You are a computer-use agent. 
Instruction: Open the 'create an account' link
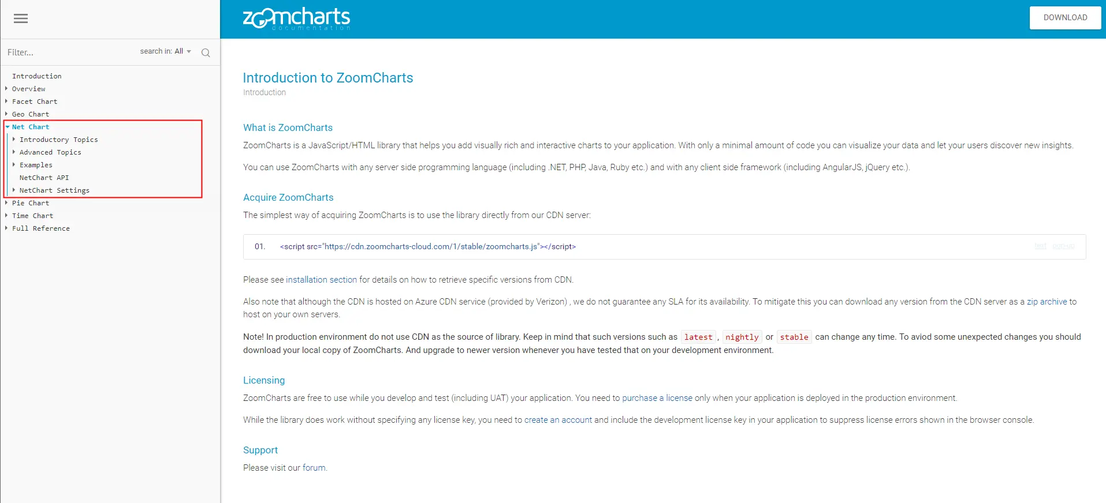click(558, 420)
